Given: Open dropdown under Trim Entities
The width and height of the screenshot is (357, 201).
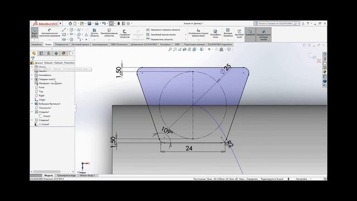Looking at the screenshot, I should point(94,40).
